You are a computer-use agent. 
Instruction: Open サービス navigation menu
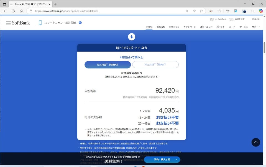click(244, 27)
